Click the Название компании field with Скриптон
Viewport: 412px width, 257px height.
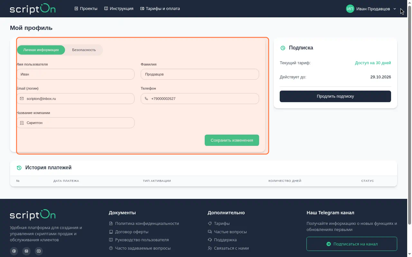(x=75, y=123)
